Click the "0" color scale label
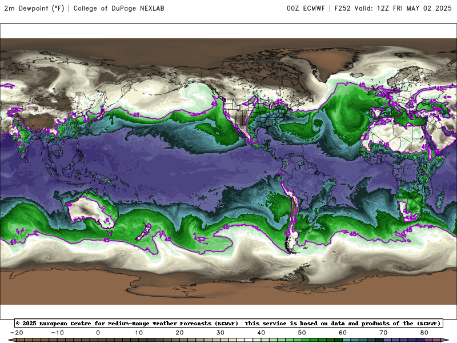Screen dimensions: 457x343 click(x=98, y=333)
